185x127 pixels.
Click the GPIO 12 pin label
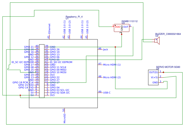29,57
